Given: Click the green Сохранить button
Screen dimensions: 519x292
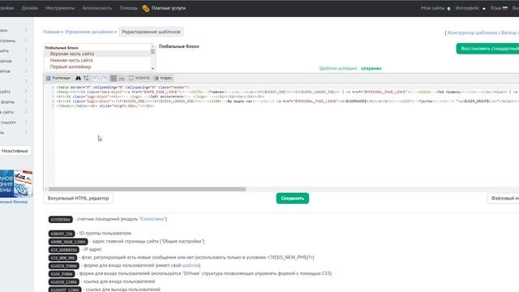Looking at the screenshot, I should 293,198.
